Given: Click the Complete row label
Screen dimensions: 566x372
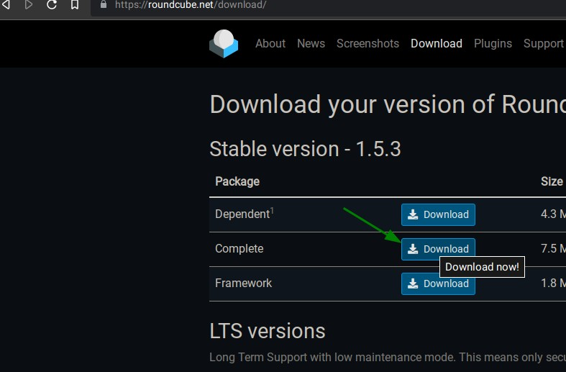Looking at the screenshot, I should (x=239, y=248).
